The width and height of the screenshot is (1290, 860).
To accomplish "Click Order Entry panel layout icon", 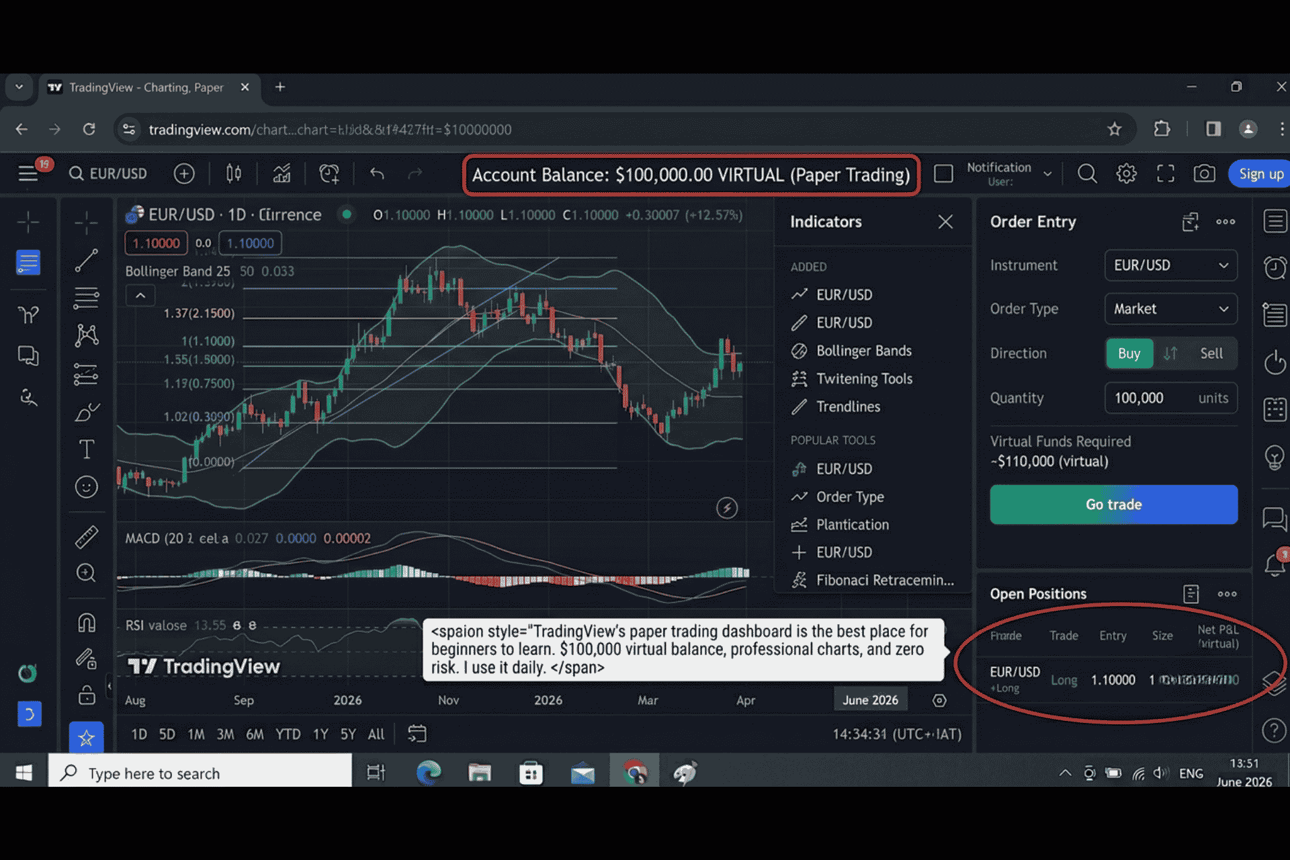I will coord(1190,222).
